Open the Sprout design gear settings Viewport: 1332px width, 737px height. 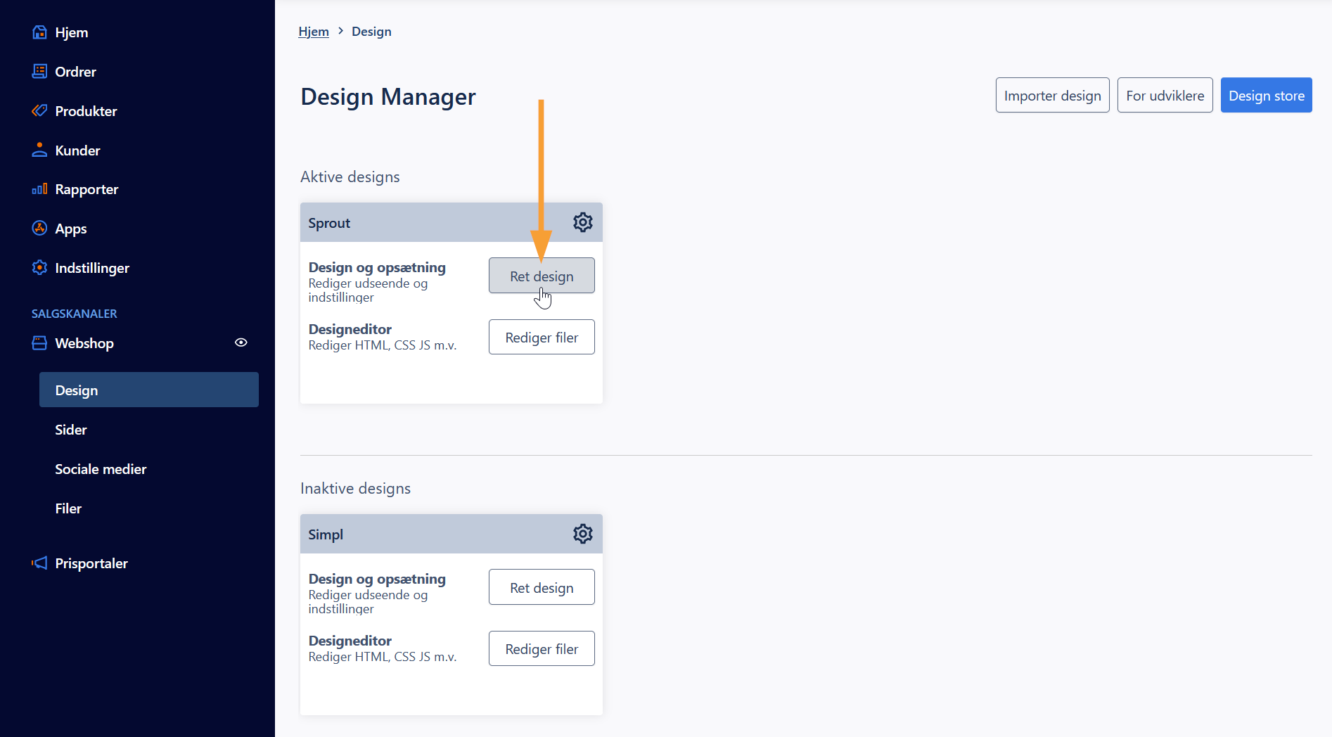[x=582, y=222]
